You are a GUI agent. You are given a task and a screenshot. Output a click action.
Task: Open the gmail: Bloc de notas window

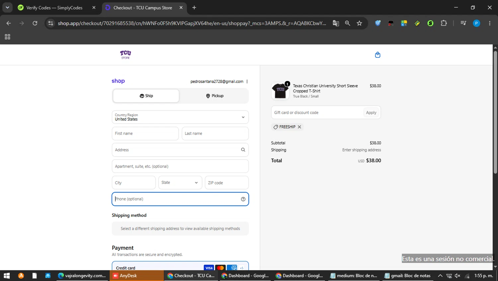(x=408, y=276)
